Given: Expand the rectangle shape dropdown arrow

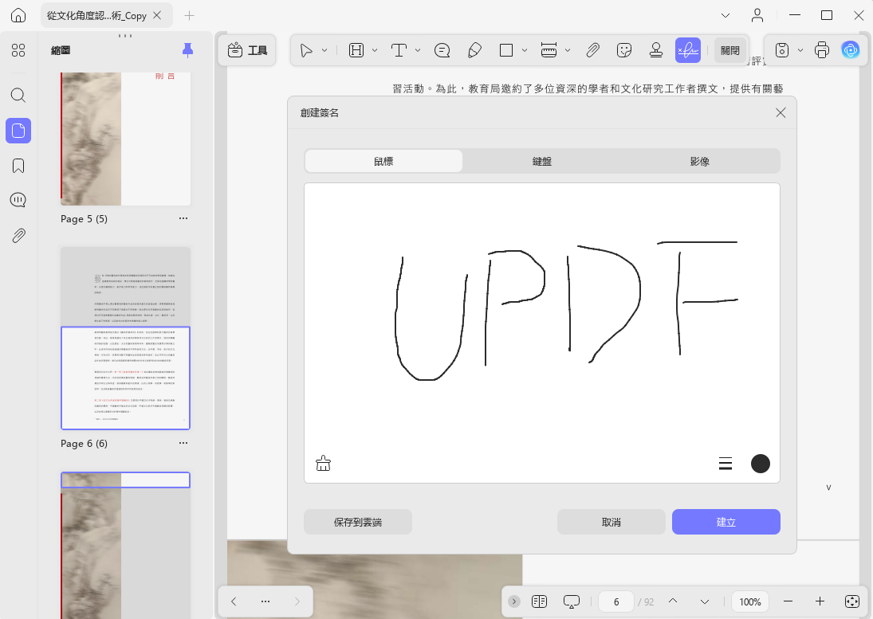Looking at the screenshot, I should (525, 51).
